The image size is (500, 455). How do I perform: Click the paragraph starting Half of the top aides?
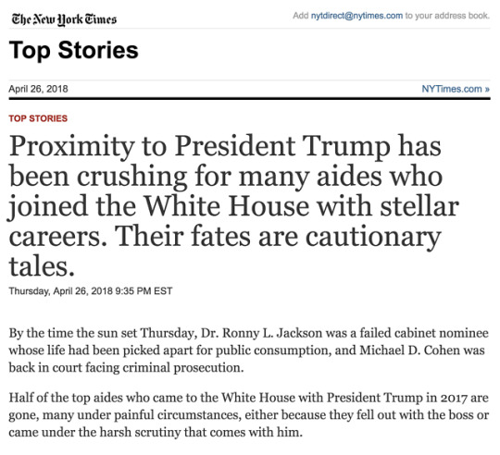(x=248, y=415)
